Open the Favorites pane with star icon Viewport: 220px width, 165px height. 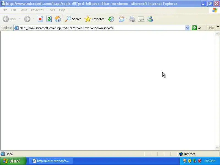pos(94,19)
